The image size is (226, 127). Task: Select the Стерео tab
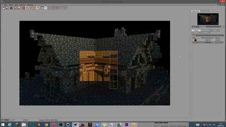click(206, 32)
